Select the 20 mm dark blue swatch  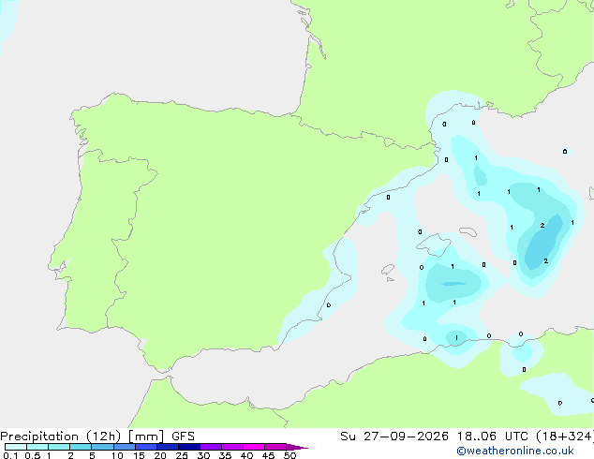(x=168, y=447)
